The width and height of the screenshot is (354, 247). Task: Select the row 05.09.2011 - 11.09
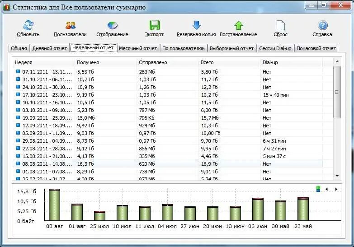pyautogui.click(x=168, y=133)
